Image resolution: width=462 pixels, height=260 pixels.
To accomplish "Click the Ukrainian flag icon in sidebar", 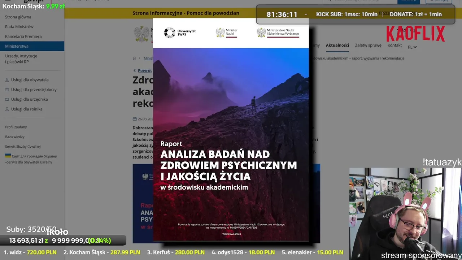I will [x=8, y=156].
